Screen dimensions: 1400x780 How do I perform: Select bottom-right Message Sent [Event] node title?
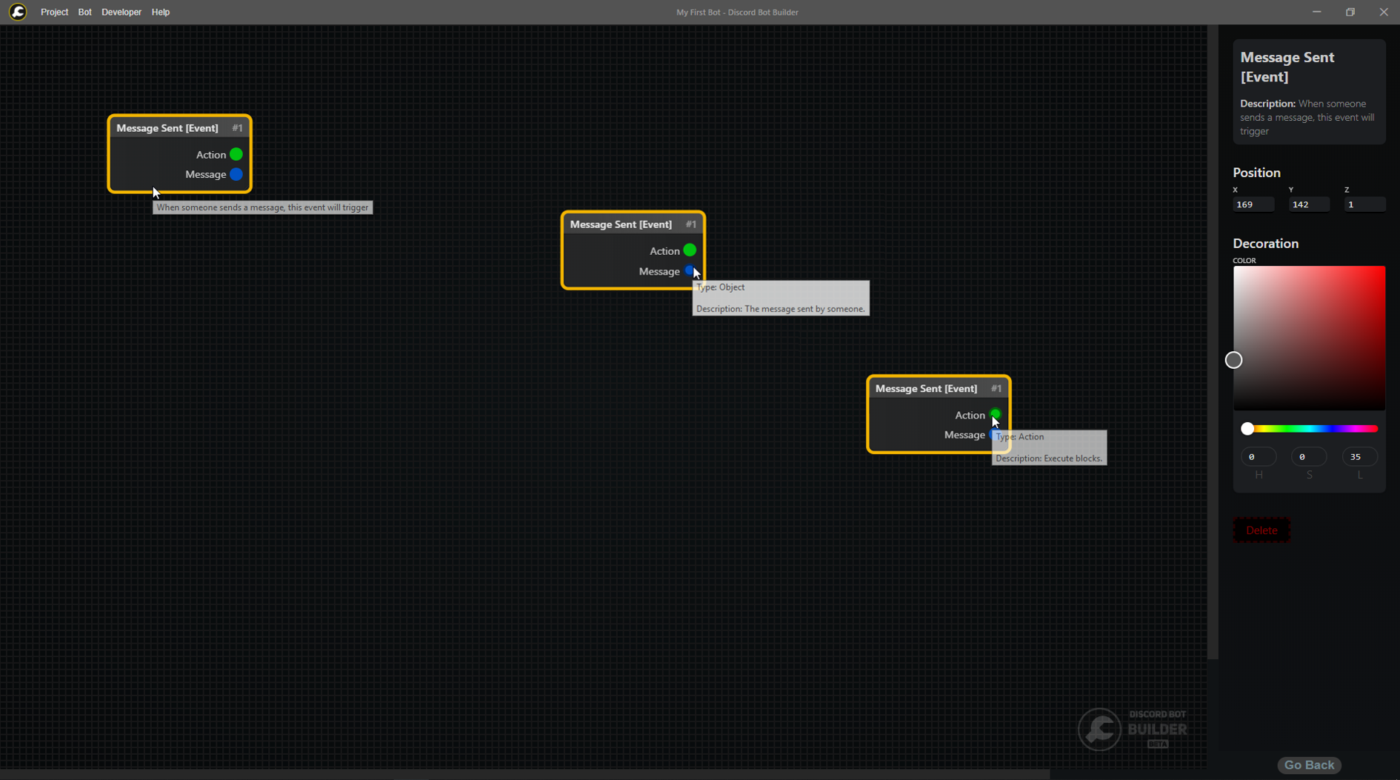click(926, 389)
